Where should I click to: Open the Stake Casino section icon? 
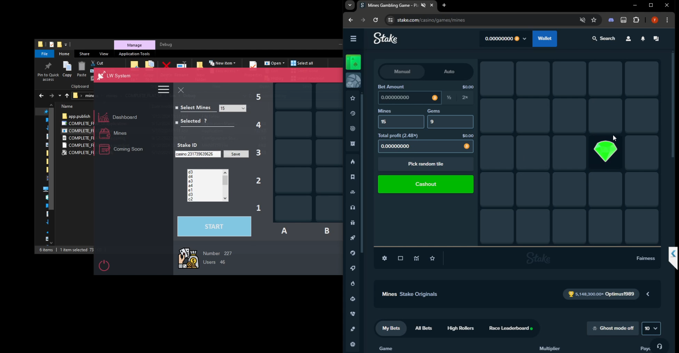point(353,62)
